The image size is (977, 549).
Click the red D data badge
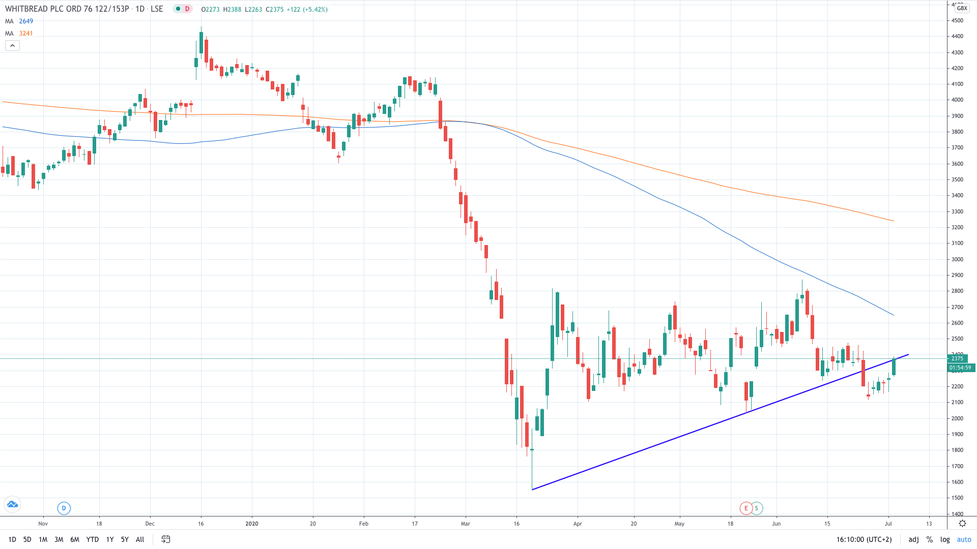pyautogui.click(x=187, y=9)
